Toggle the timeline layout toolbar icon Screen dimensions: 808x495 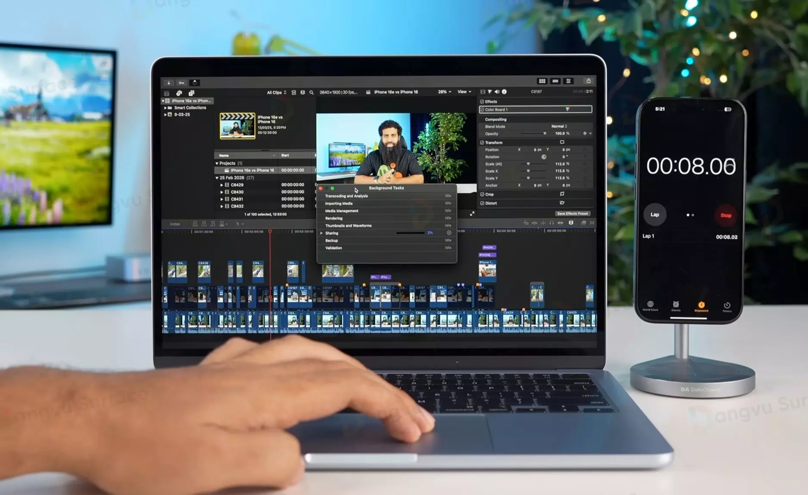pyautogui.click(x=555, y=81)
